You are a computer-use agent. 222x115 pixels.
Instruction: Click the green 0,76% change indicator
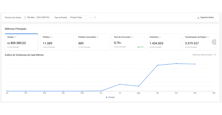[141, 47]
